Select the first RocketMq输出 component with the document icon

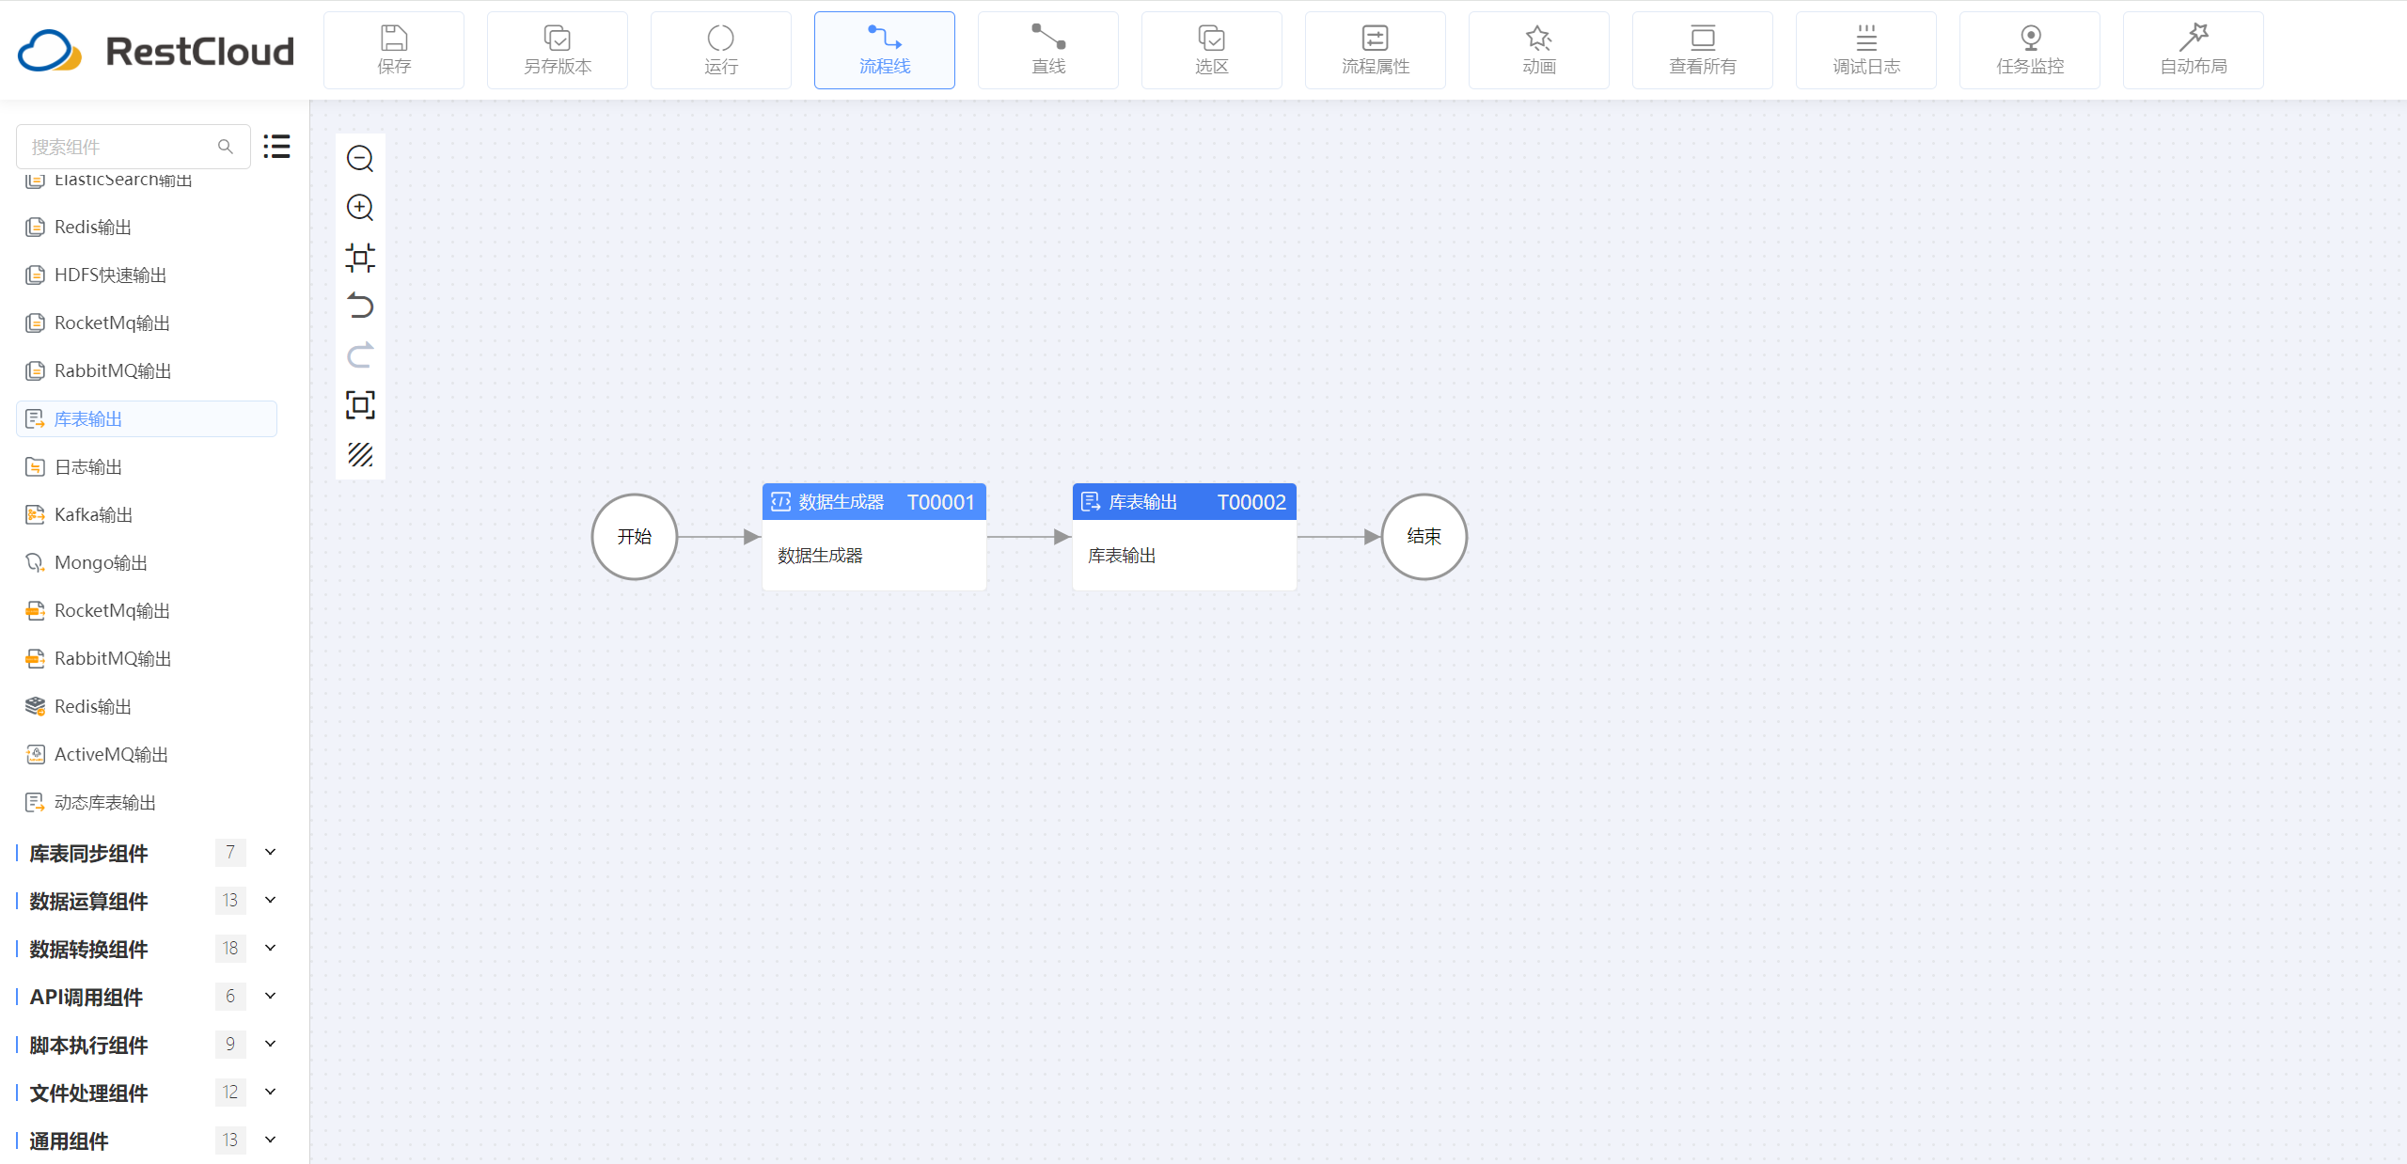(x=147, y=322)
